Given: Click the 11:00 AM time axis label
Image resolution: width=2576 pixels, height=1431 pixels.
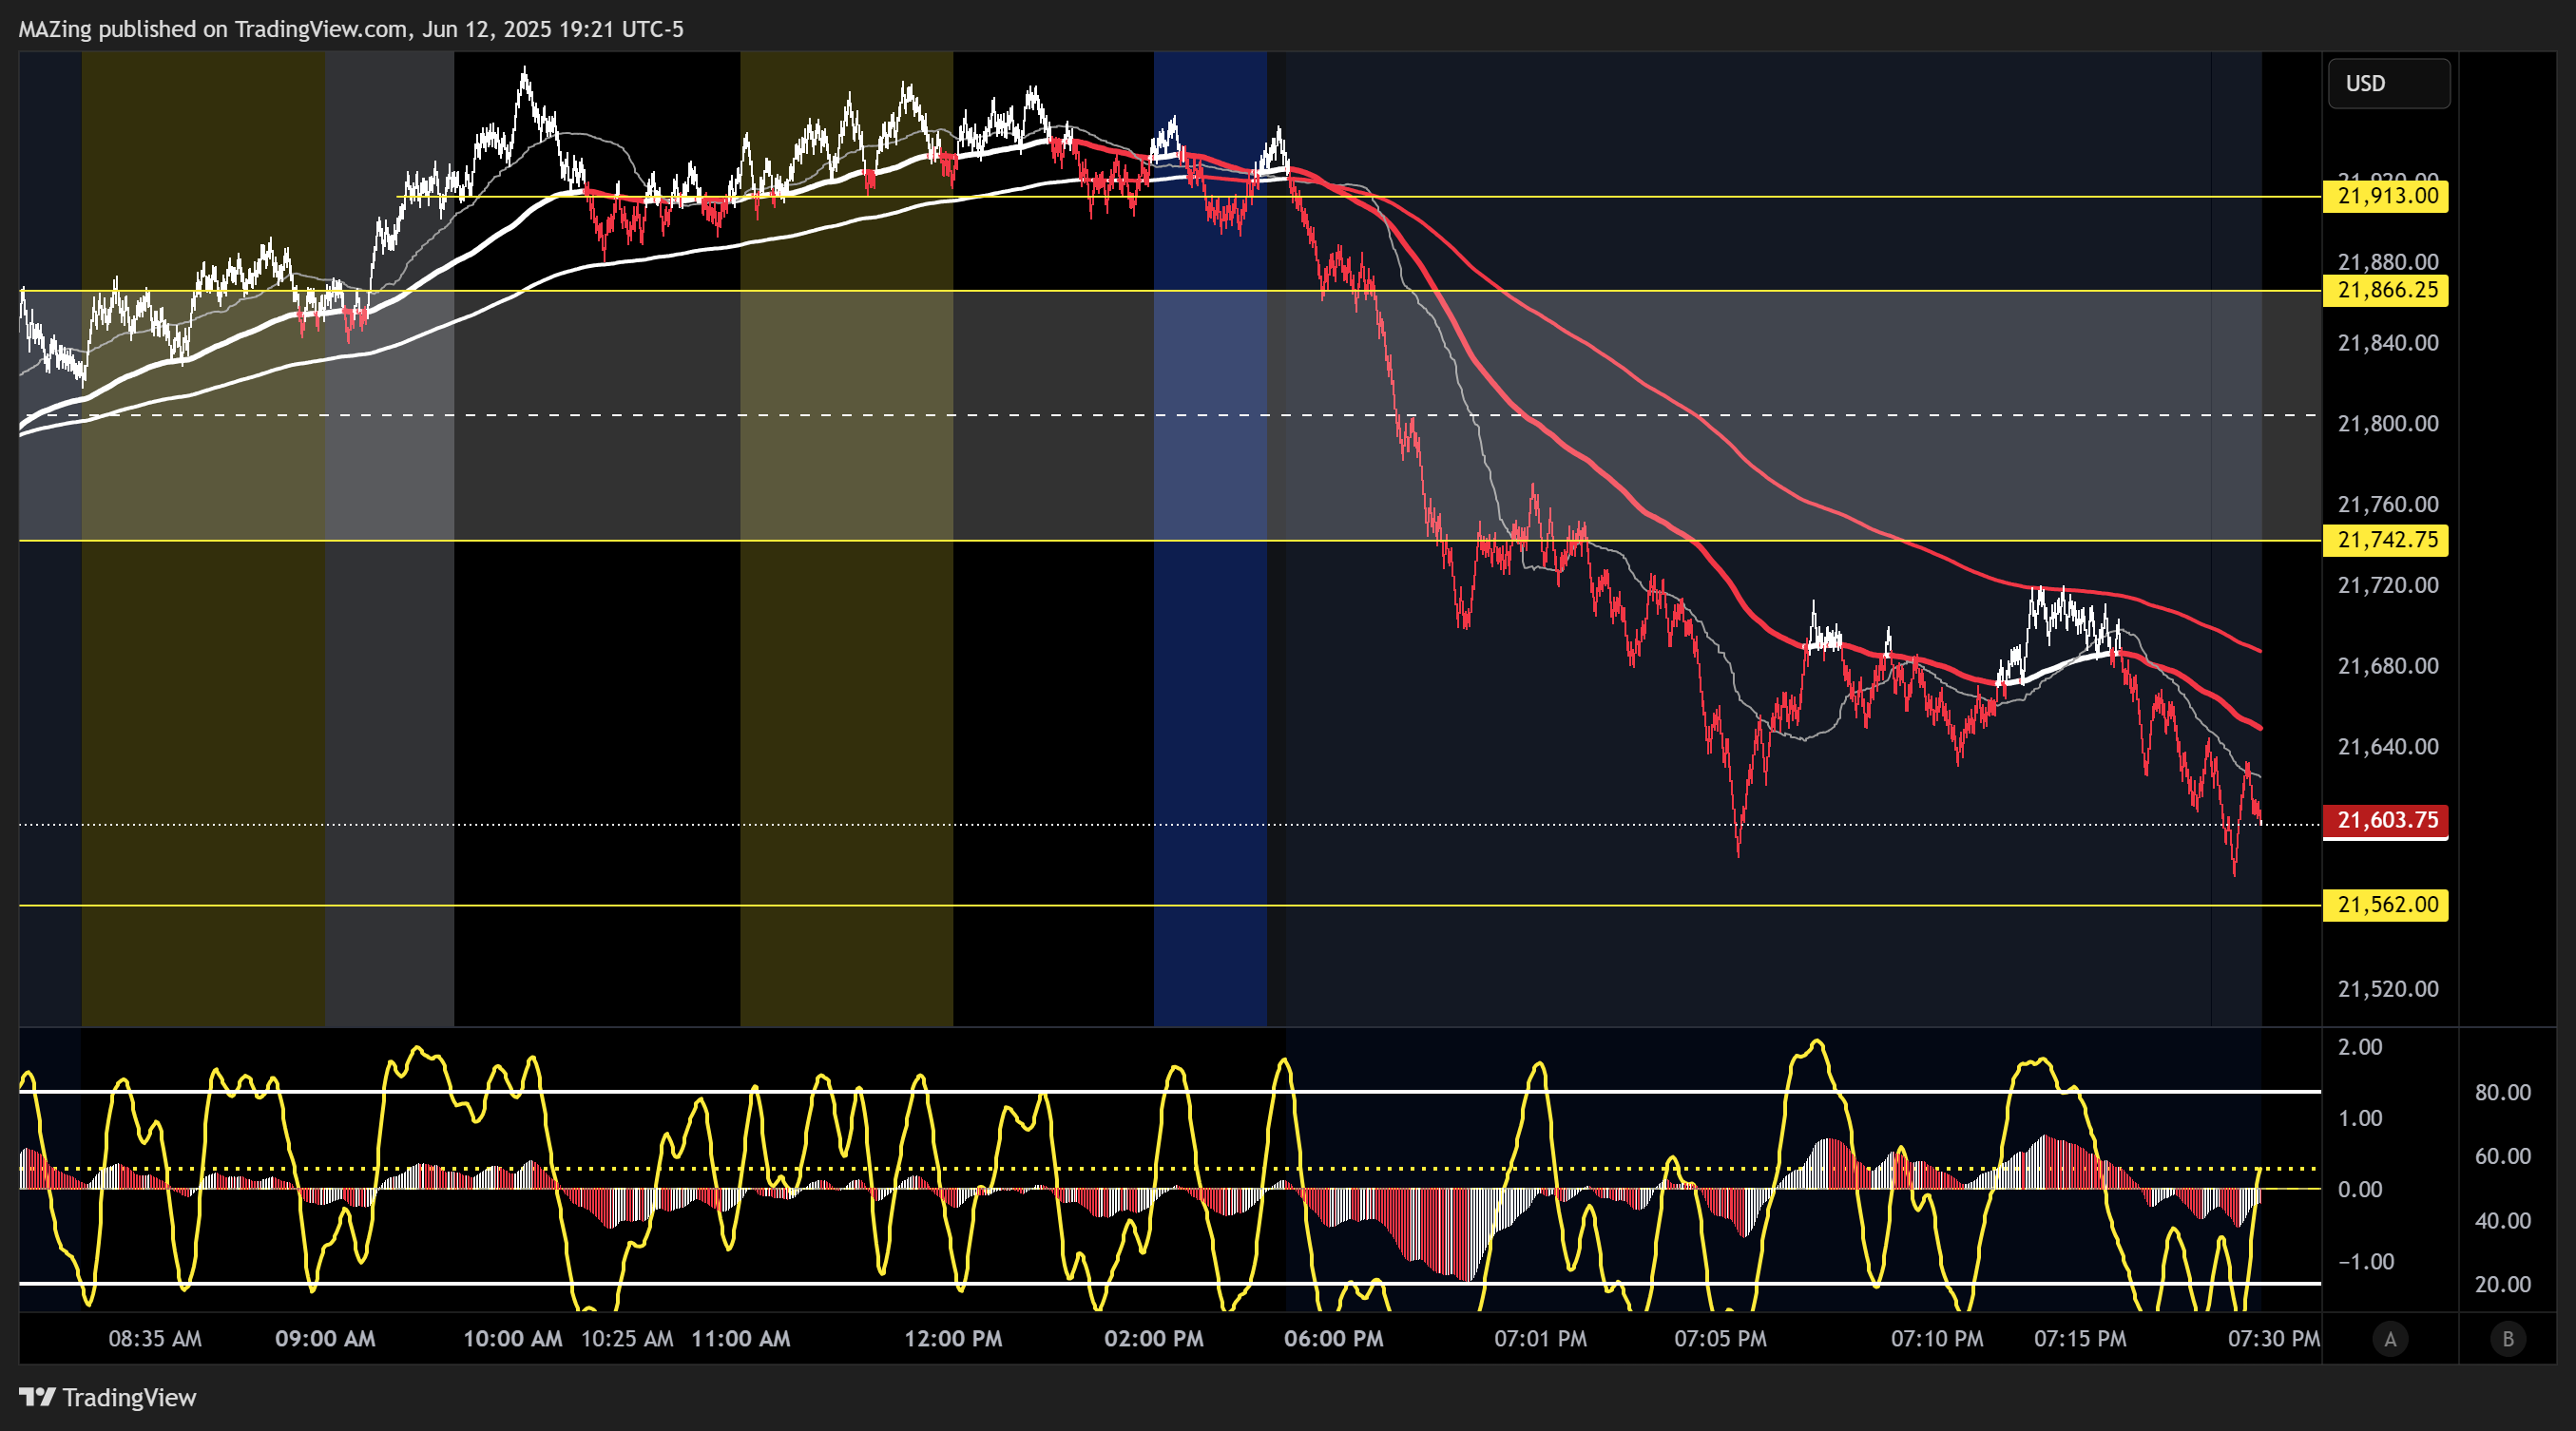Looking at the screenshot, I should [741, 1339].
